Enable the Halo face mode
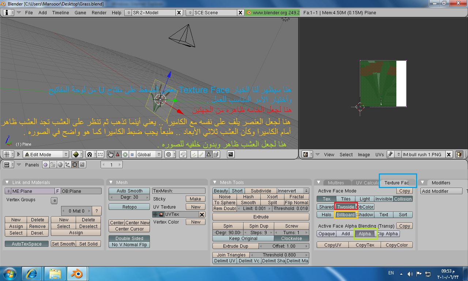The width and height of the screenshot is (468, 281). pyautogui.click(x=326, y=214)
